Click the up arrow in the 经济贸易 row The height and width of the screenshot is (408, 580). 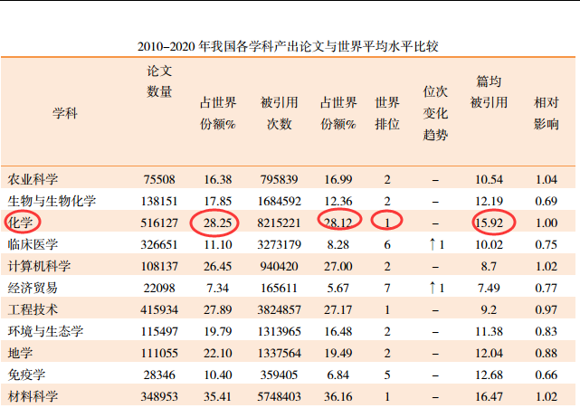[x=433, y=288]
